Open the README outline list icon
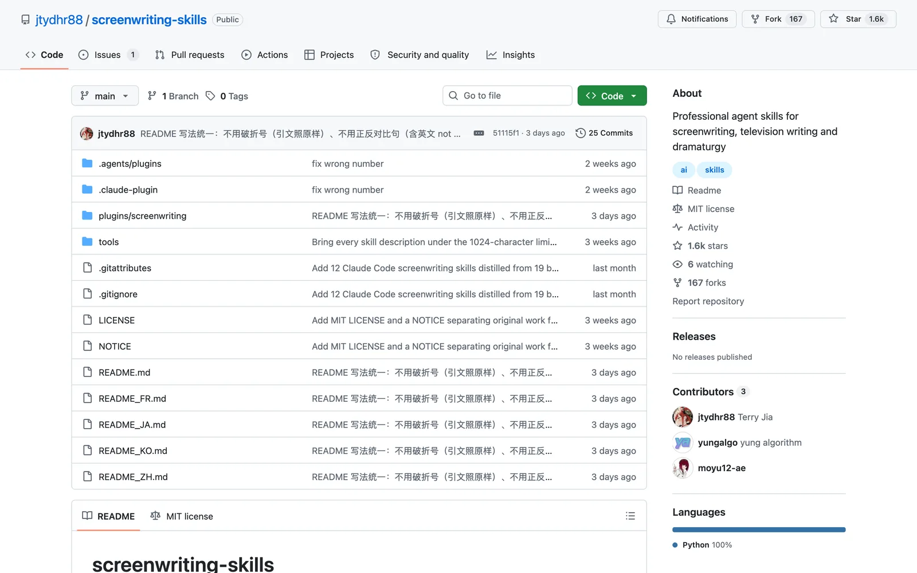This screenshot has height=573, width=917. coord(630,516)
